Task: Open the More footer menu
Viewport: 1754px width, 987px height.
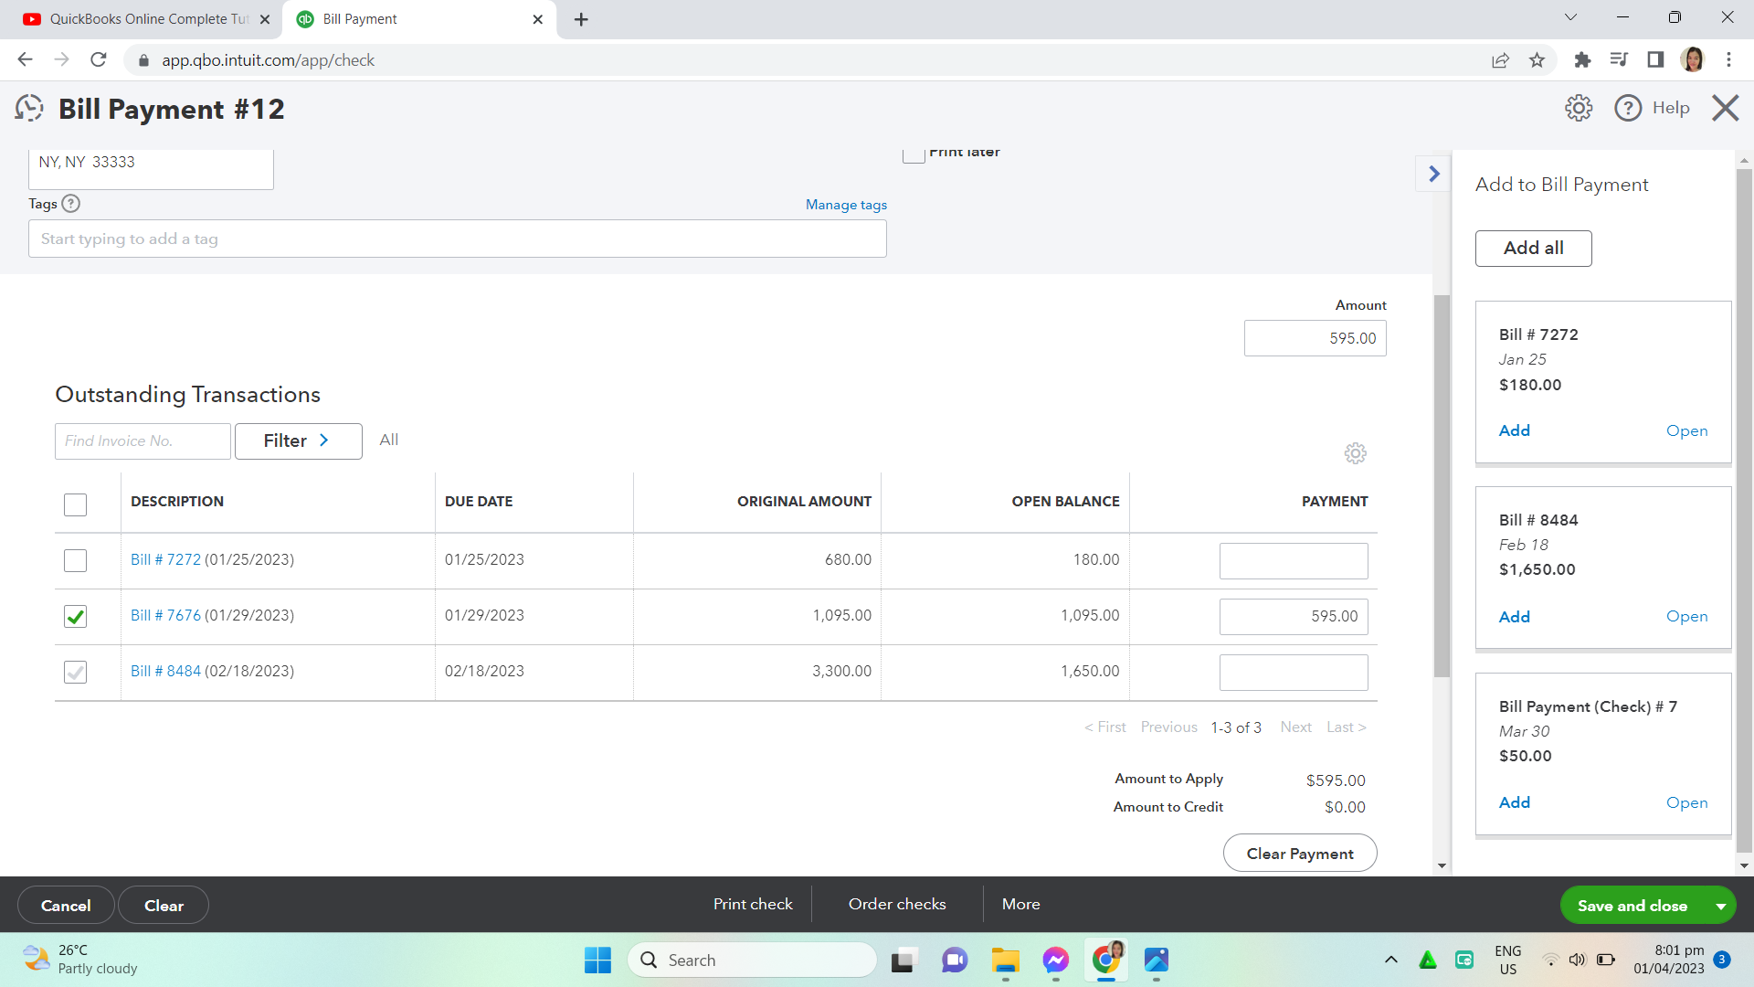Action: pos(1020,904)
